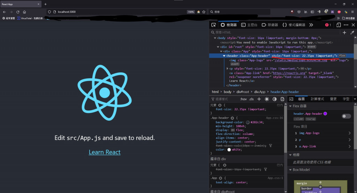Select the 版面 Layout tab

point(301,99)
